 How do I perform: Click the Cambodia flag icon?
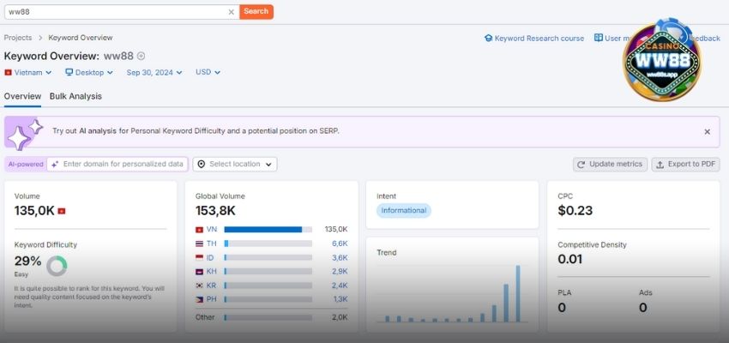tap(200, 272)
